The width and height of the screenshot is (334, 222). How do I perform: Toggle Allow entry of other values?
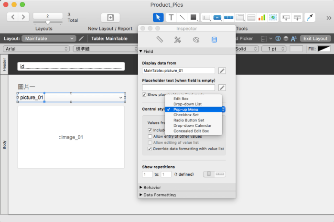pos(150,136)
